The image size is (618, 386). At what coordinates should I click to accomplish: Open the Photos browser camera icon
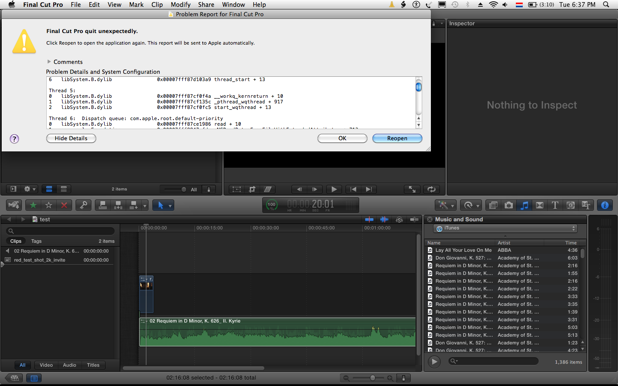click(509, 205)
